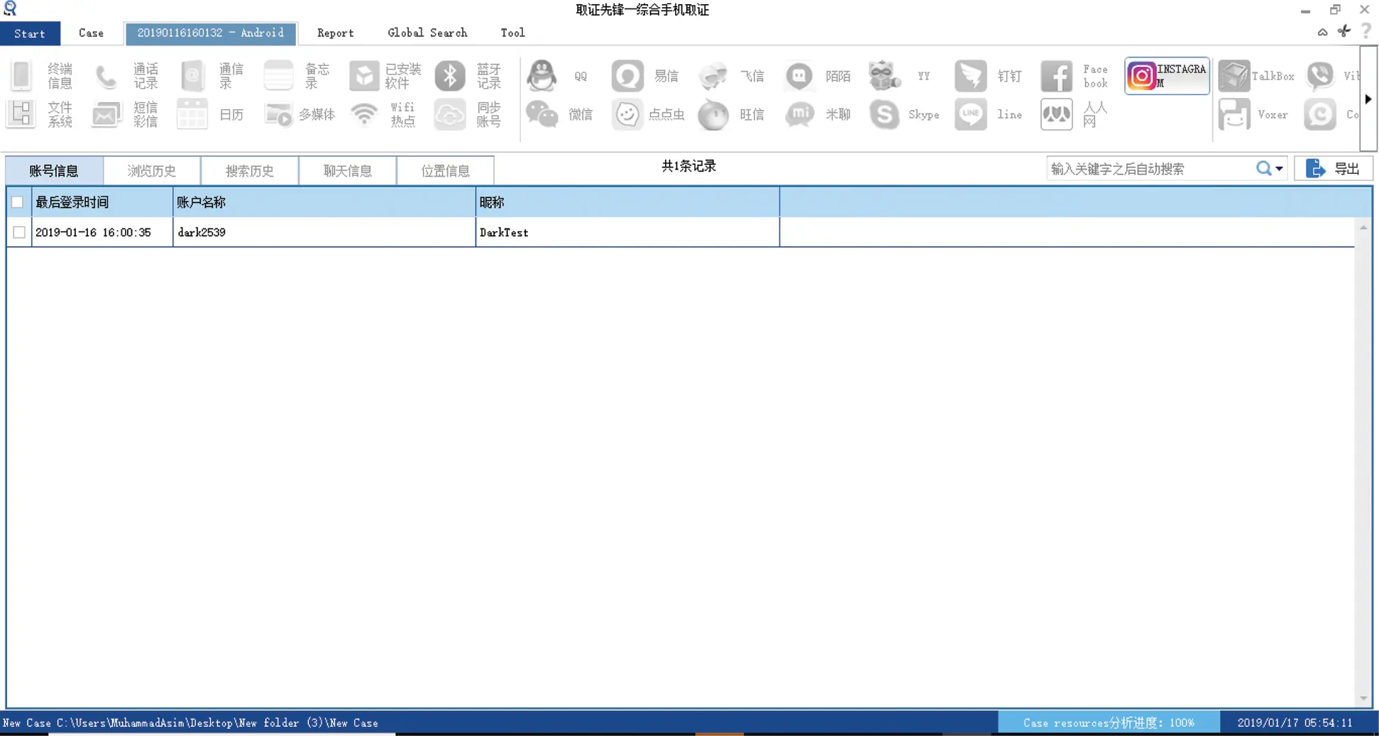Screen dimensions: 1379x736
Task: Open the Tool tab
Action: pyautogui.click(x=512, y=33)
